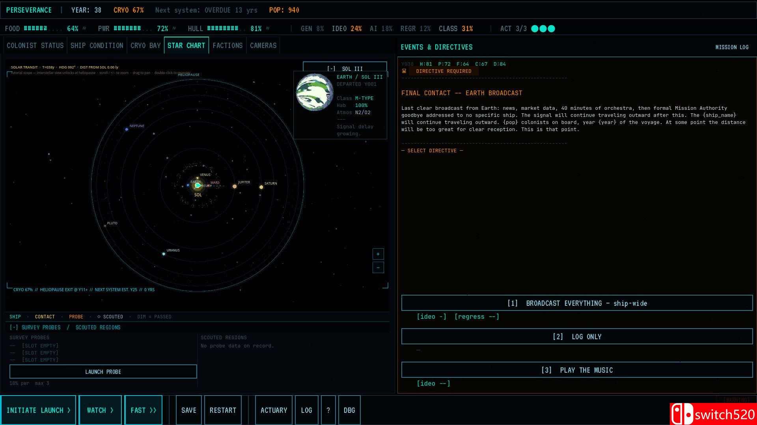Click the PWR 72% resource bar
Image resolution: width=757 pixels, height=425 pixels.
tap(133, 29)
